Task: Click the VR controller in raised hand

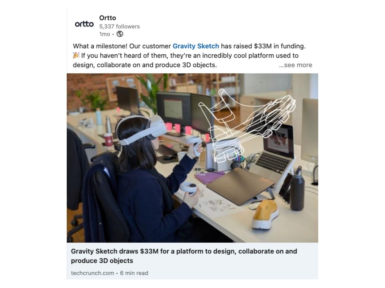Action: (x=194, y=146)
